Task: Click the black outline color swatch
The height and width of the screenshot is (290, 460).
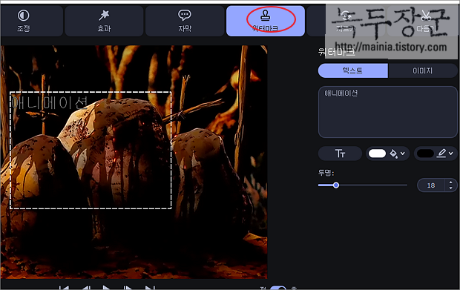Action: pos(425,154)
